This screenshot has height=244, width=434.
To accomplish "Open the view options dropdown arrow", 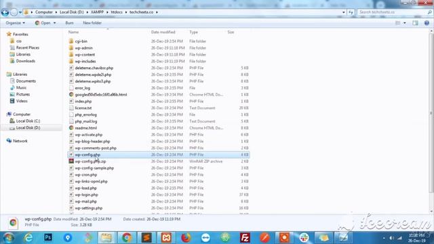I will pyautogui.click(x=405, y=23).
